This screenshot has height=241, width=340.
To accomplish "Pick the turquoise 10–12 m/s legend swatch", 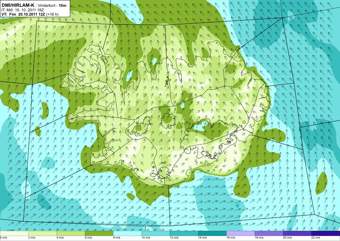I will click(156, 234).
